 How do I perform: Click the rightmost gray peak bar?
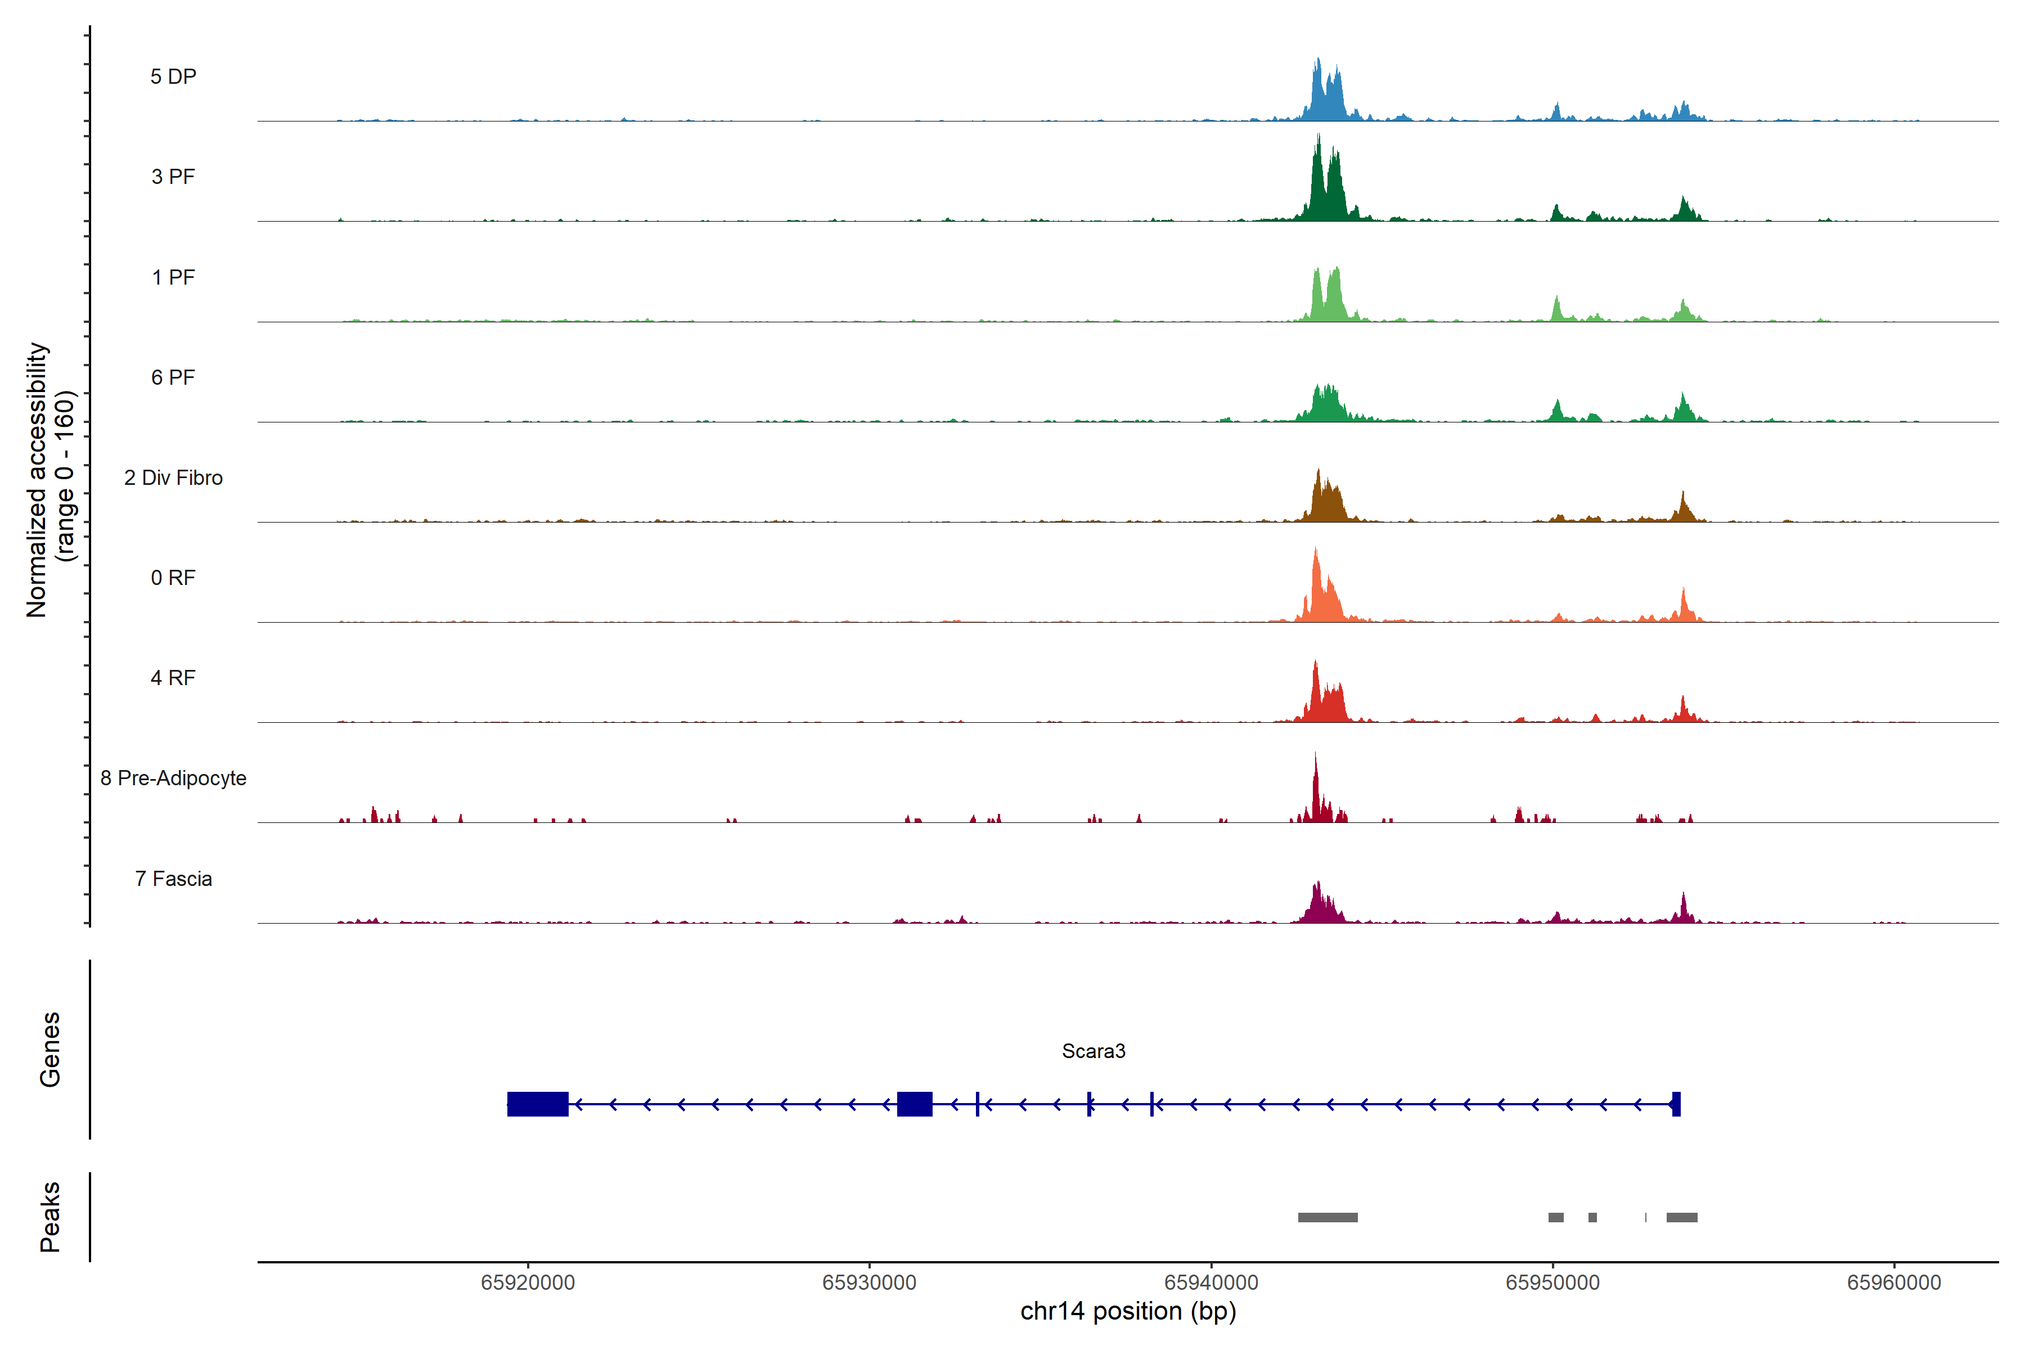1681,1217
